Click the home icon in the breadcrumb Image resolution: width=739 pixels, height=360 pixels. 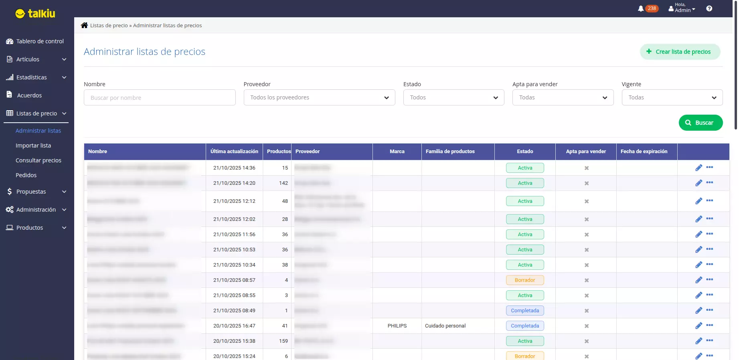(84, 25)
